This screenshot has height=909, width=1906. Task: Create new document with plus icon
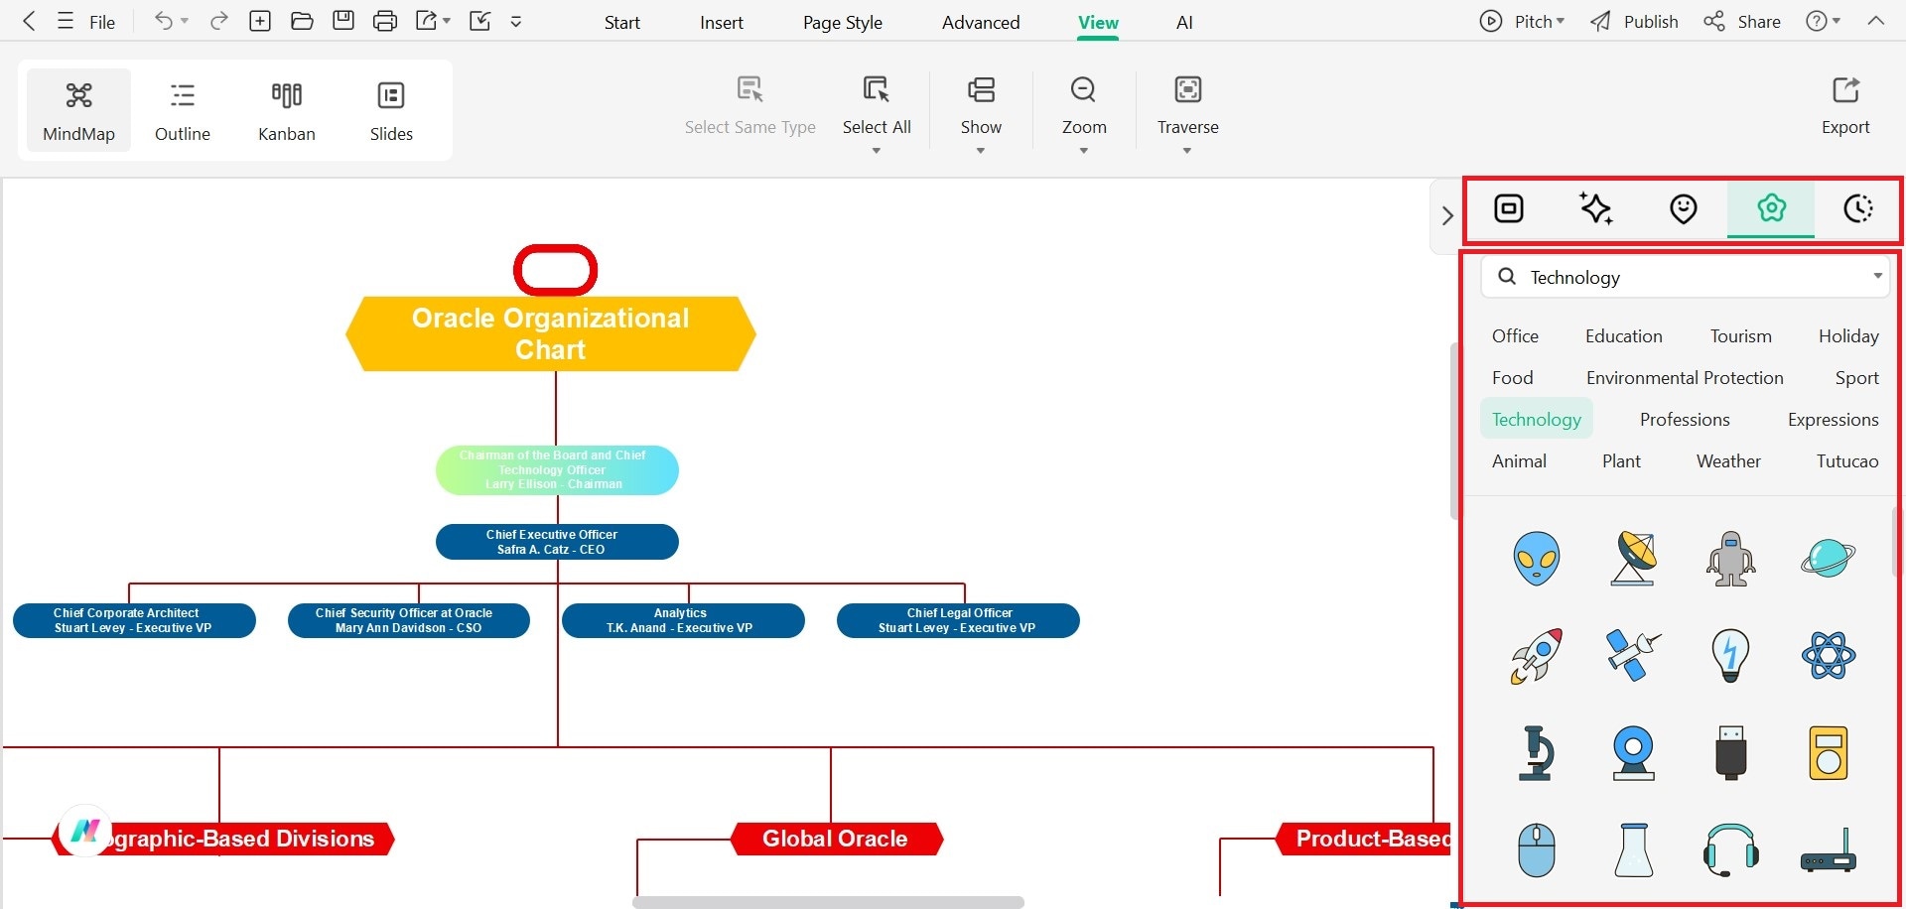260,21
